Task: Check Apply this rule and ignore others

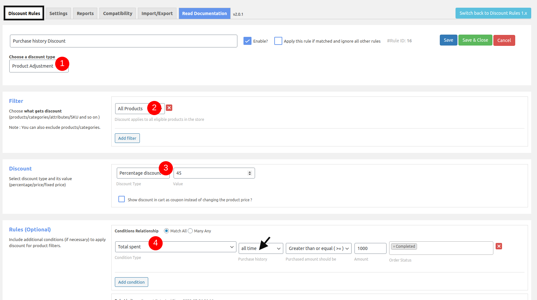Action: pos(278,41)
